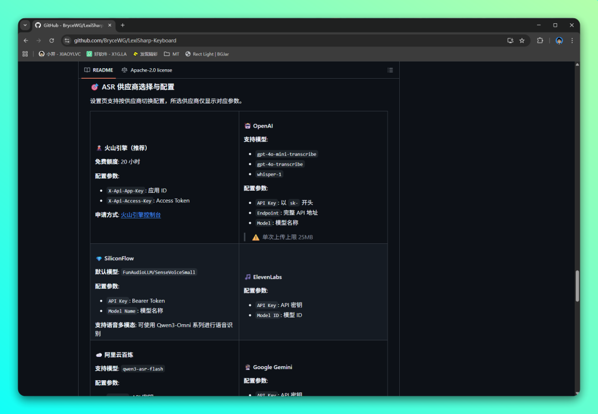Screen dimensions: 598x414
Task: Open the 小羿 - XIAOYI.VC bookmark
Action: [x=60, y=54]
